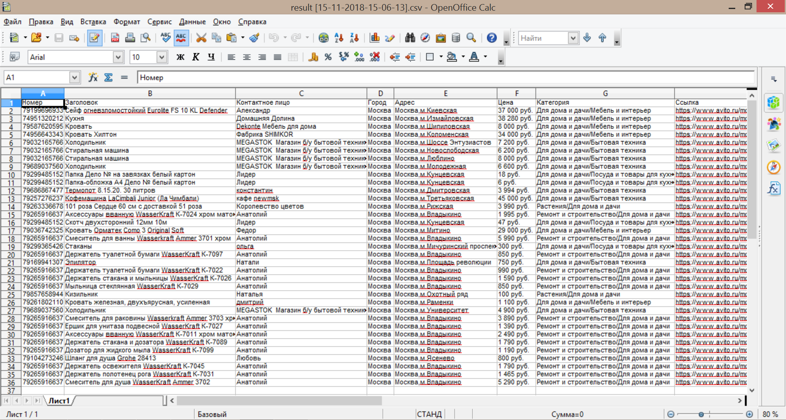
Task: Click the Sum sigma icon
Action: click(108, 77)
